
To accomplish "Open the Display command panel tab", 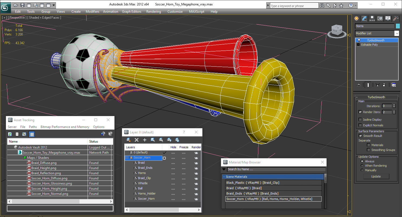I will pos(388,18).
